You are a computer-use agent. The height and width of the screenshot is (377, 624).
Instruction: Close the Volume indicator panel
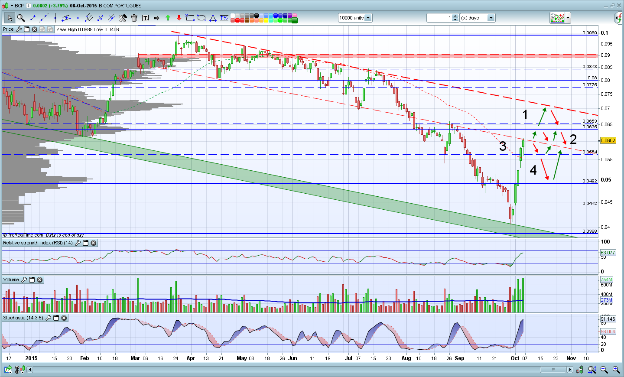pyautogui.click(x=40, y=280)
